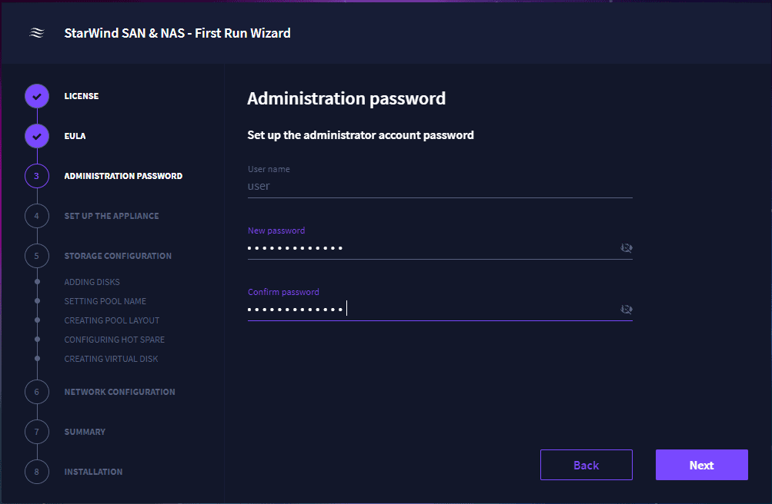Click the step 4 circle icon
Screen dimensions: 772x504
[37, 216]
